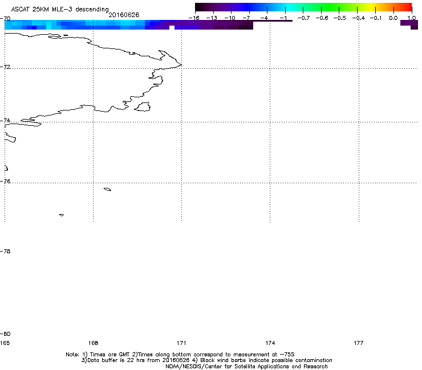The width and height of the screenshot is (422, 370).
Task: Click the title "ASCAT 25KM MLE-3 descending"
Action: (60, 9)
